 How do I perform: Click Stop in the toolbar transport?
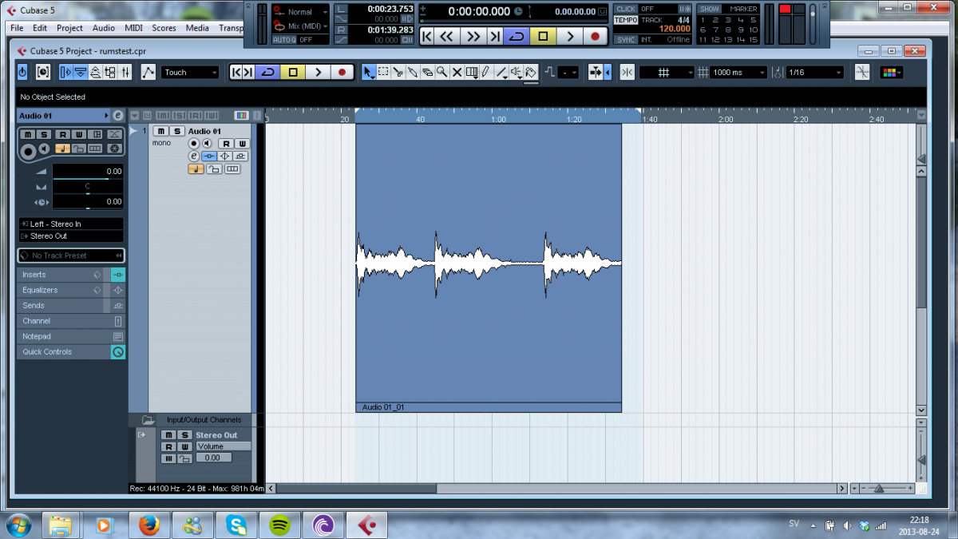[x=293, y=72]
